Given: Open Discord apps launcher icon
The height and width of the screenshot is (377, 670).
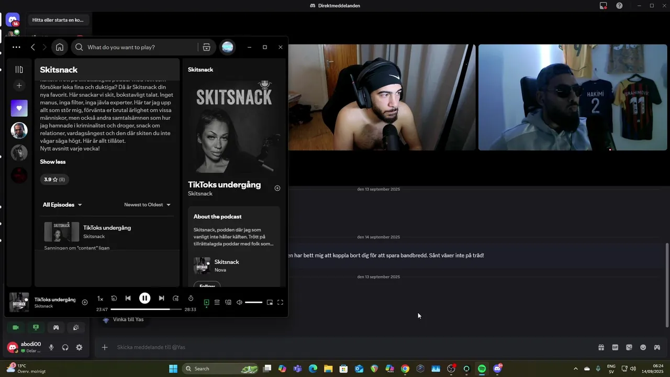Looking at the screenshot, I should click(657, 347).
